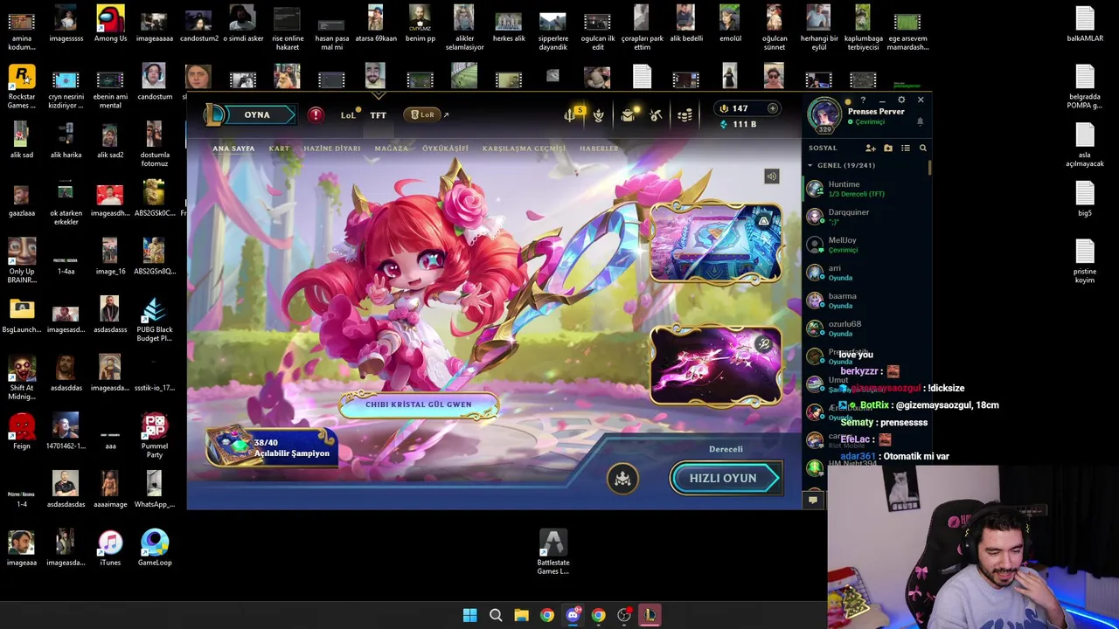Open the chat bubble icon below friends
Image resolution: width=1119 pixels, height=629 pixels.
coord(812,501)
